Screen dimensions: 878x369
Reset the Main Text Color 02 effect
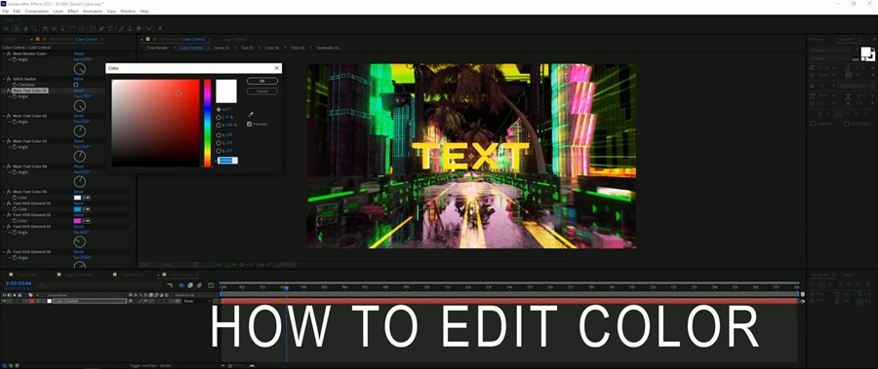78,116
